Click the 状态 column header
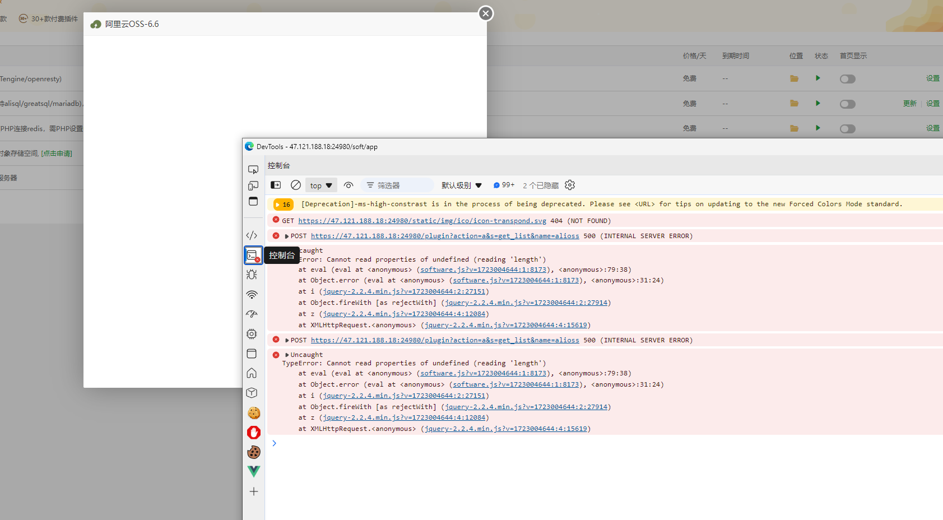Image resolution: width=943 pixels, height=520 pixels. point(821,56)
